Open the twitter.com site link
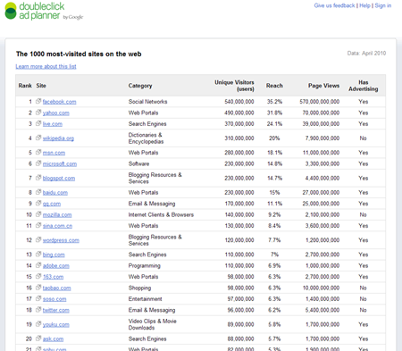Image resolution: width=402 pixels, height=351 pixels. tap(56, 310)
